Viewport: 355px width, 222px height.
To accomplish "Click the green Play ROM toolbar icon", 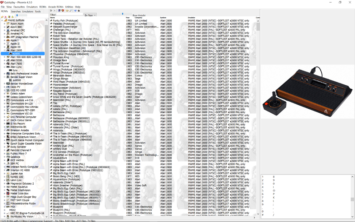I will pyautogui.click(x=51, y=11).
